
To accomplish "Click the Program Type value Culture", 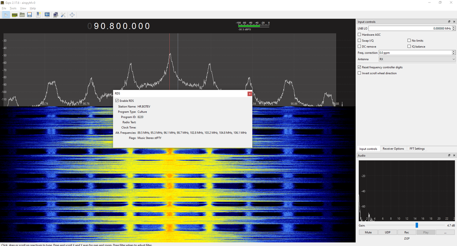I will tap(142, 112).
